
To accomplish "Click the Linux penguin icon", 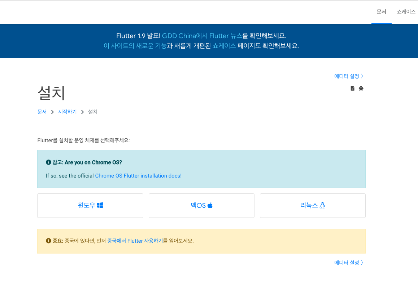I will point(322,205).
